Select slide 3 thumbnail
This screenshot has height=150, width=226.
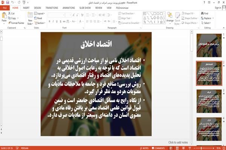pos(209,101)
